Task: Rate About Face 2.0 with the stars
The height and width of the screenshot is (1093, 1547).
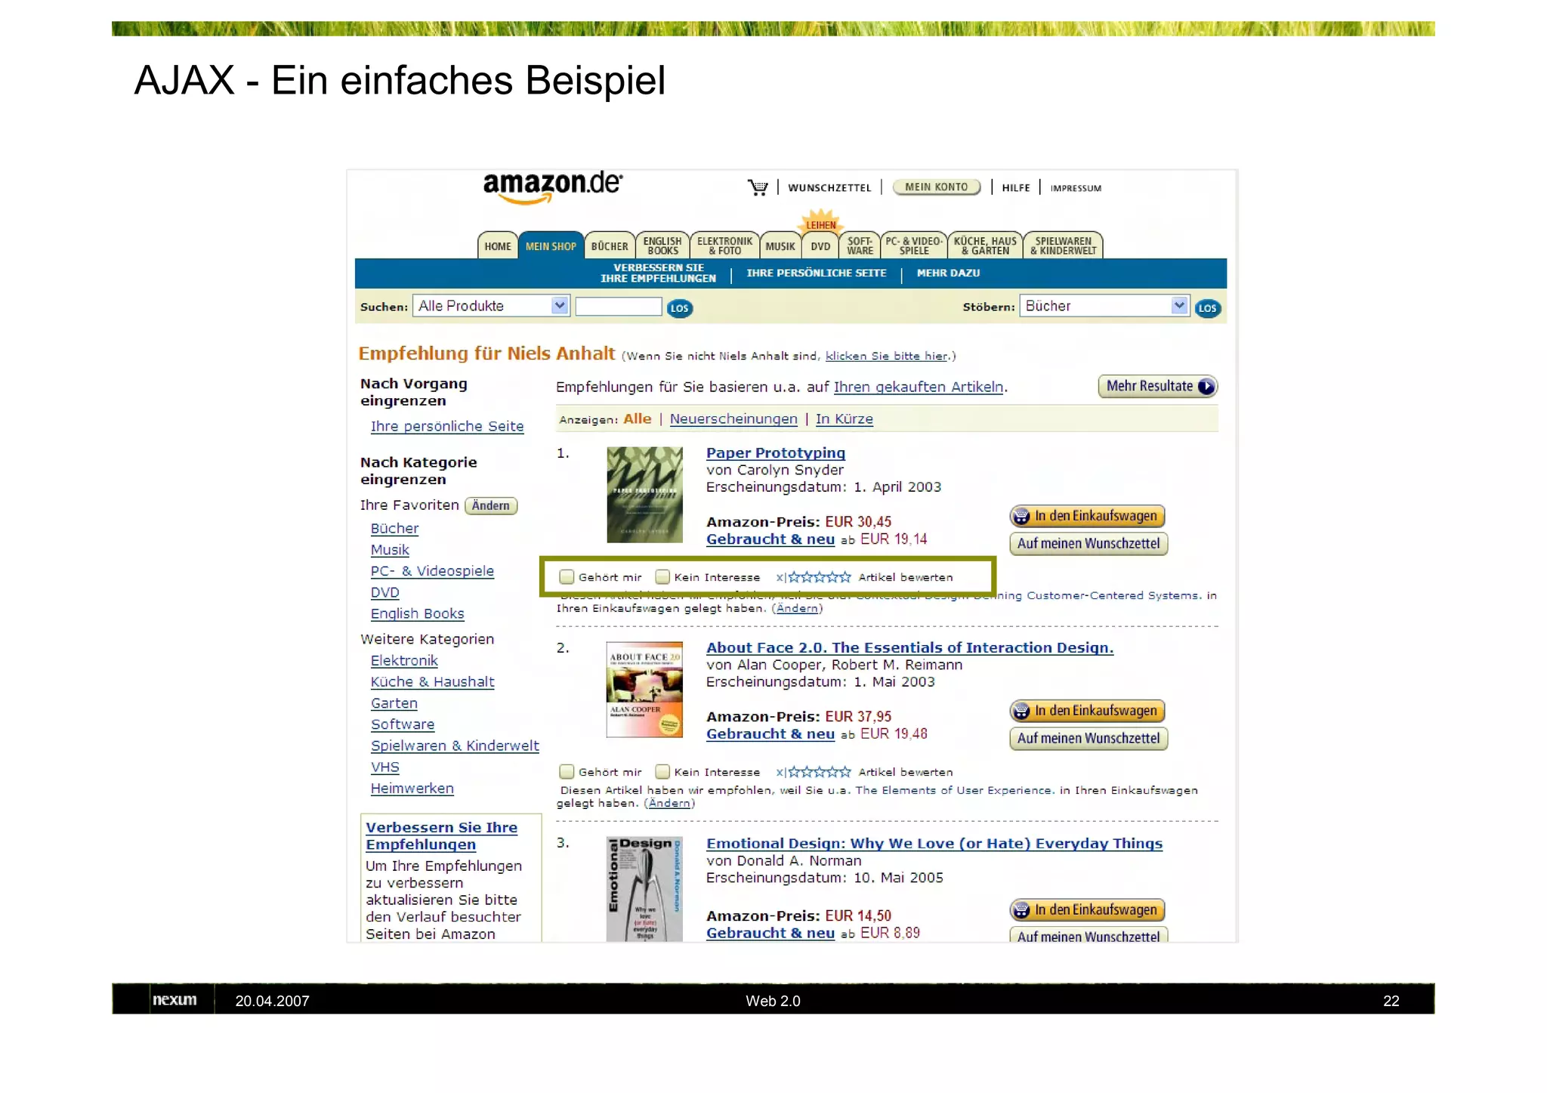Action: point(819,772)
